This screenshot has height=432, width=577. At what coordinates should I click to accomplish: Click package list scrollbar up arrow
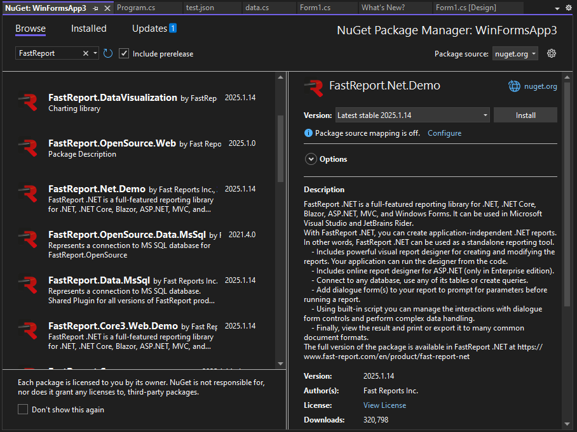click(x=280, y=77)
